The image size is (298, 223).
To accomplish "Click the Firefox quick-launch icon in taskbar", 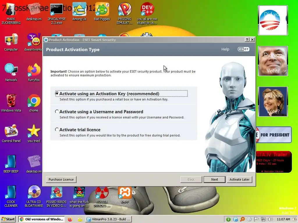I will click(70, 220).
